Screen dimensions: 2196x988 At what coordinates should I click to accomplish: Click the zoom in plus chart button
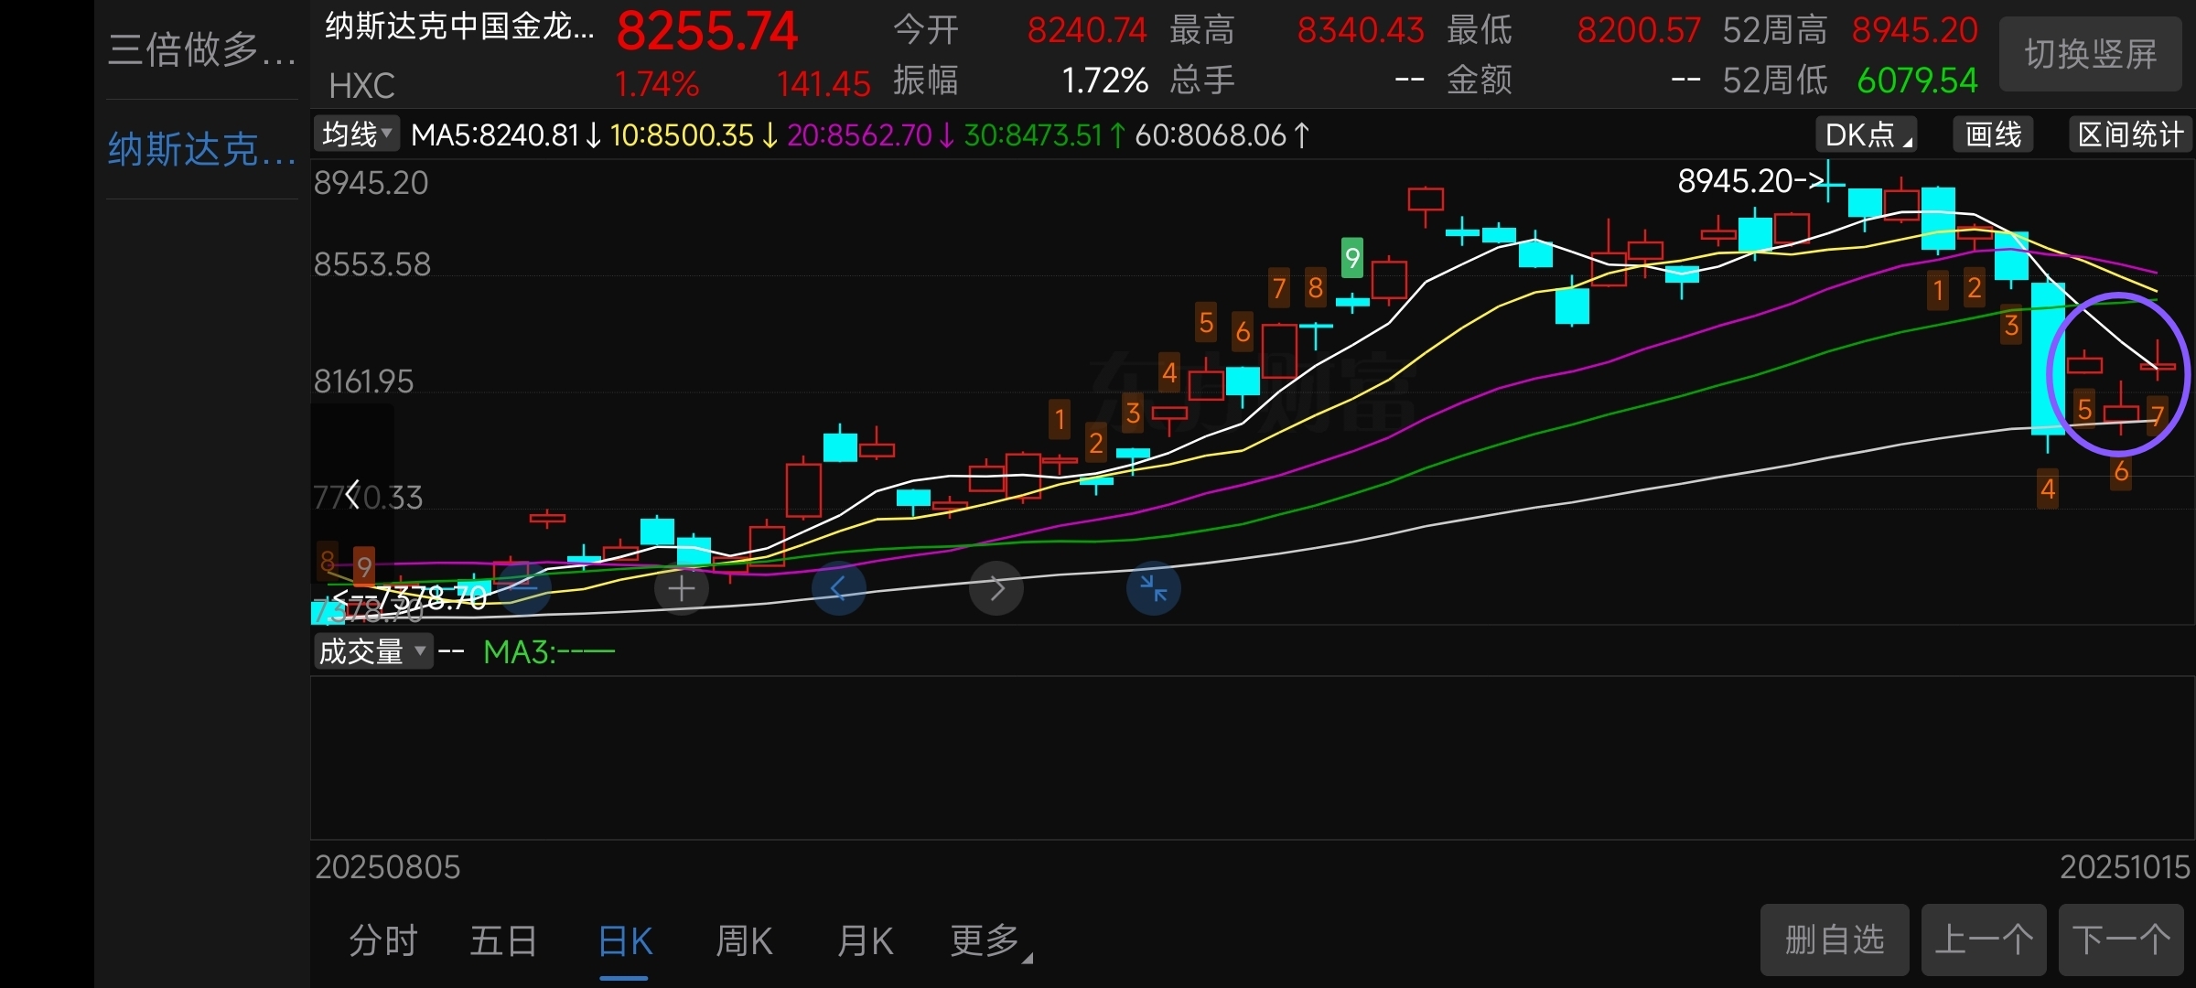point(682,588)
